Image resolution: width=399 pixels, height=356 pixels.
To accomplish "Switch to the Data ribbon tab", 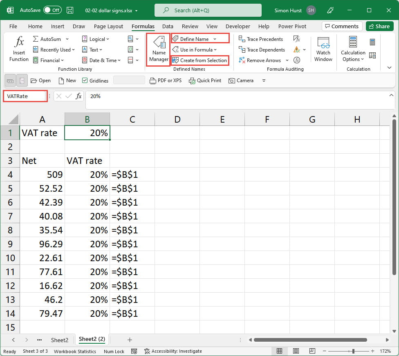I will click(x=168, y=27).
